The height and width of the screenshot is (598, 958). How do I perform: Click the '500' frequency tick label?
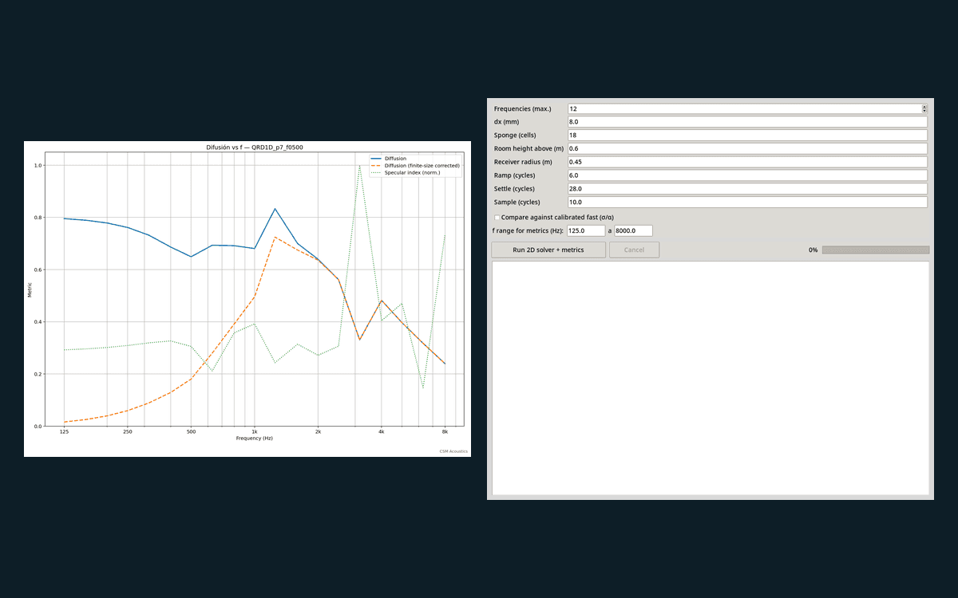(191, 432)
